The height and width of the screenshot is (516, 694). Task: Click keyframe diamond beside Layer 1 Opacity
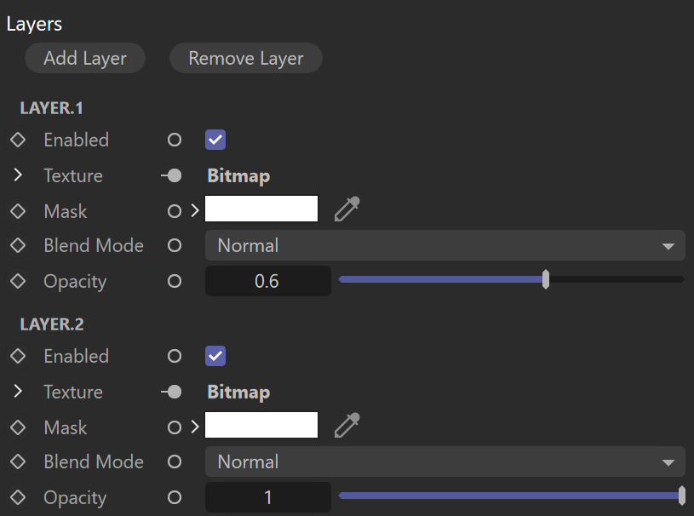[x=18, y=281]
